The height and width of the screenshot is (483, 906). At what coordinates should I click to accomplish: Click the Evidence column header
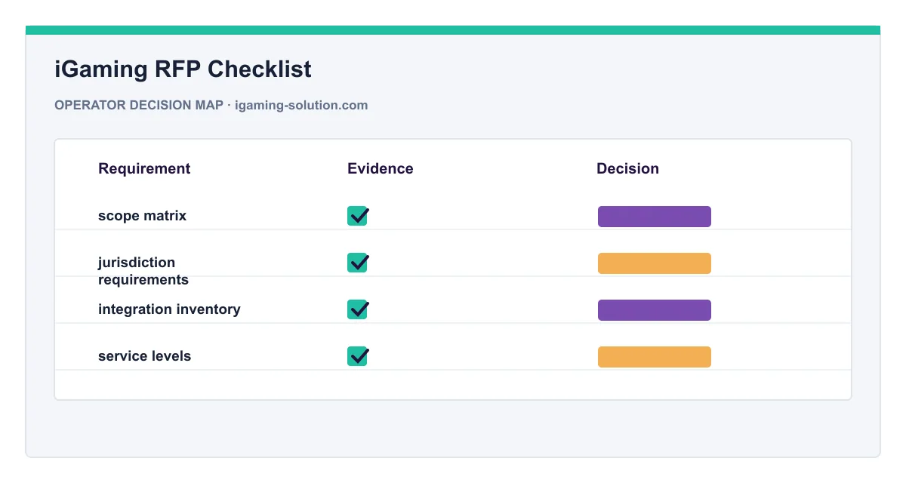(x=381, y=168)
